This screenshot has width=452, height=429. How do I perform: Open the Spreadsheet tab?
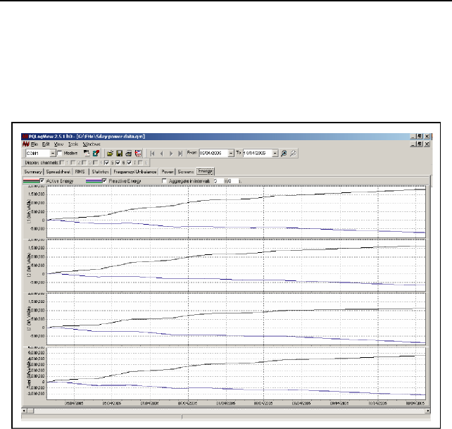(60, 171)
